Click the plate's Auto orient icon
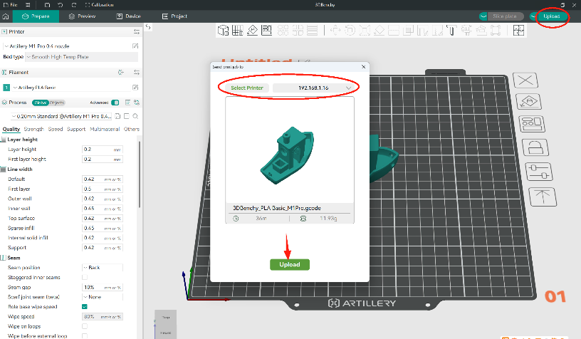Screen dimensions: 581x339 coord(529,102)
